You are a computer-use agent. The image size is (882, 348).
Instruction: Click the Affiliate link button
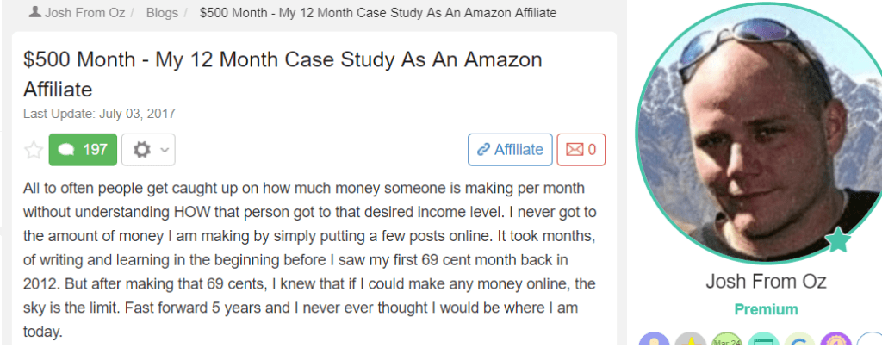point(509,149)
